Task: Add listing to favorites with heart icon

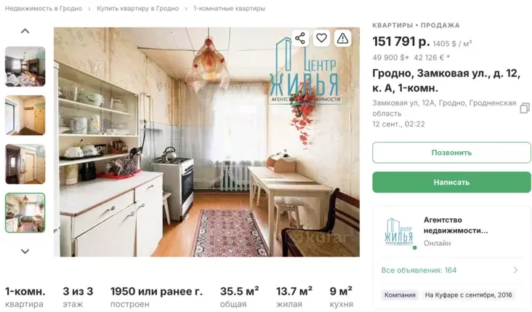Action: click(321, 38)
